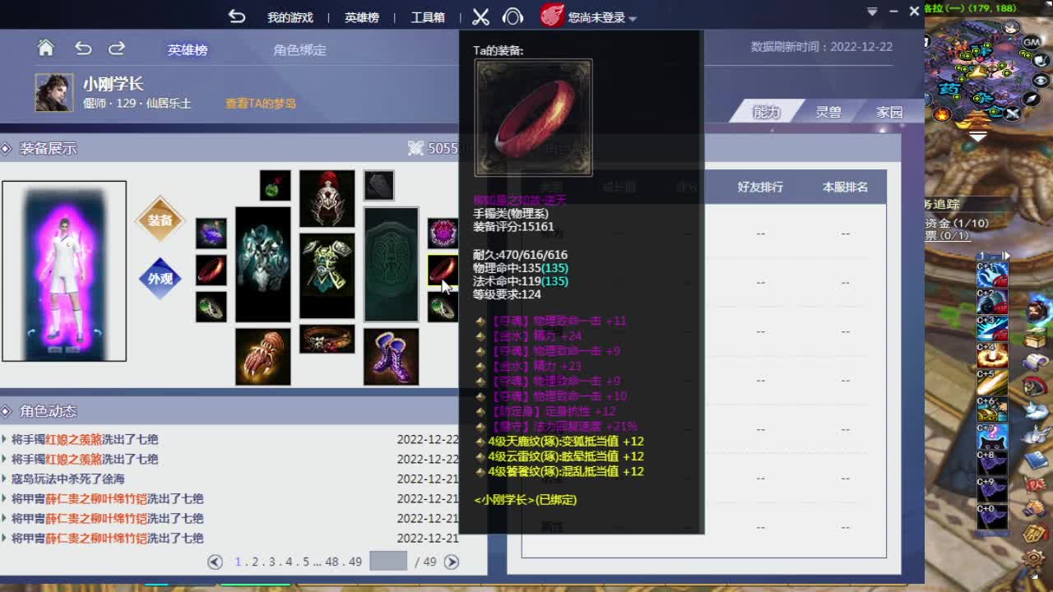Click the character appearance preview image
This screenshot has height=592, width=1053.
(64, 271)
